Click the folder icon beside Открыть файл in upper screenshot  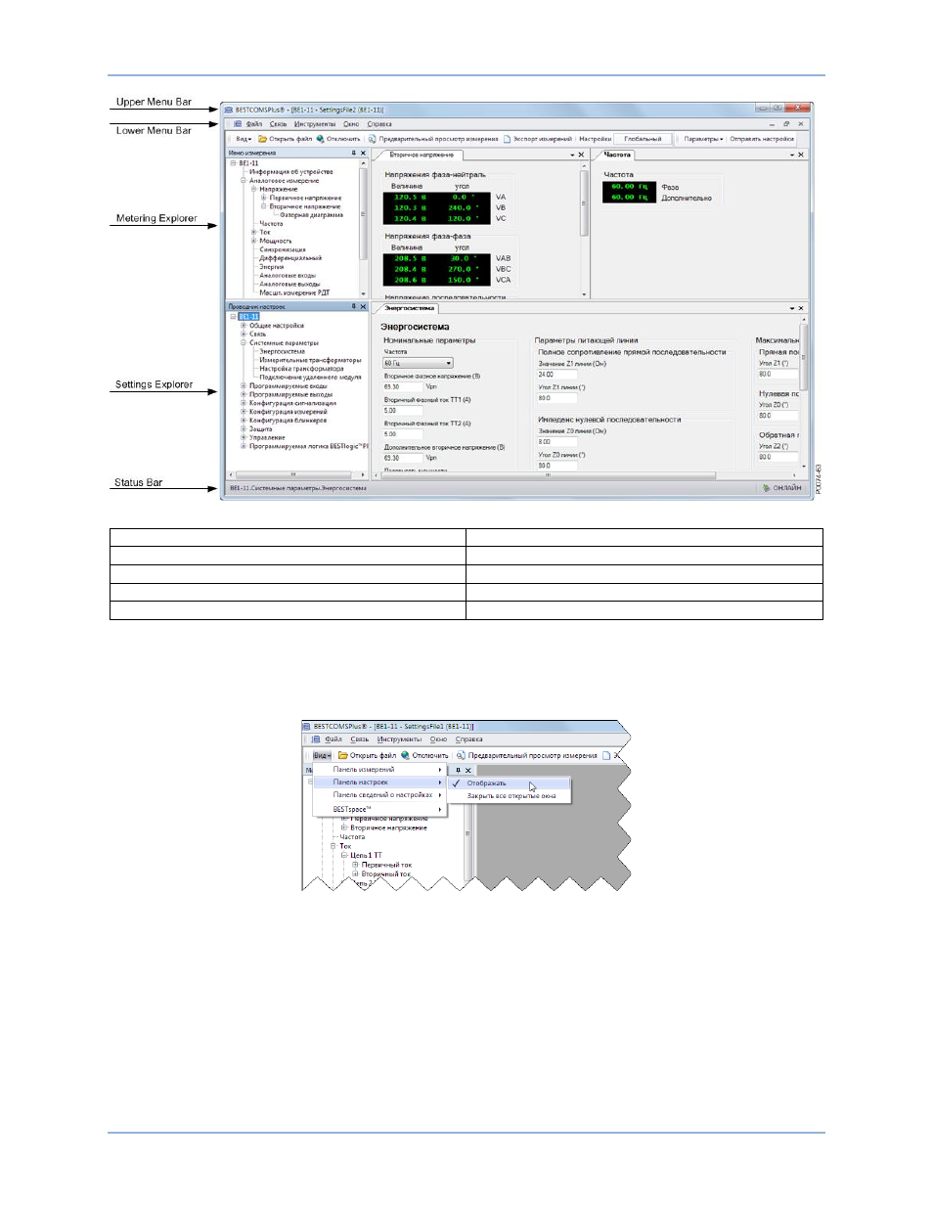[263, 139]
